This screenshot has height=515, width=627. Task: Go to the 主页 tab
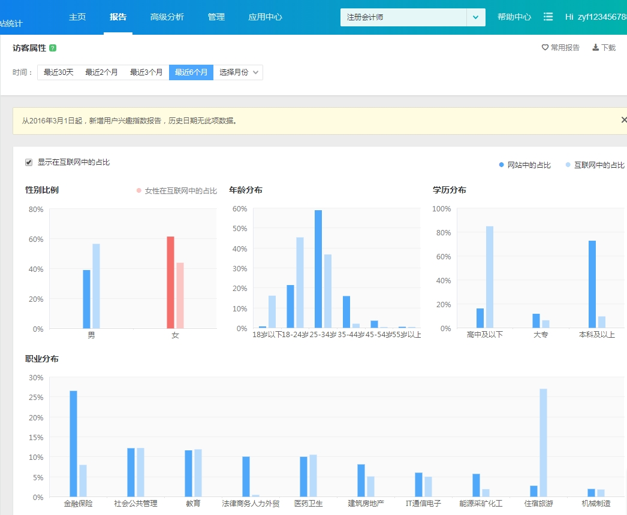[77, 17]
